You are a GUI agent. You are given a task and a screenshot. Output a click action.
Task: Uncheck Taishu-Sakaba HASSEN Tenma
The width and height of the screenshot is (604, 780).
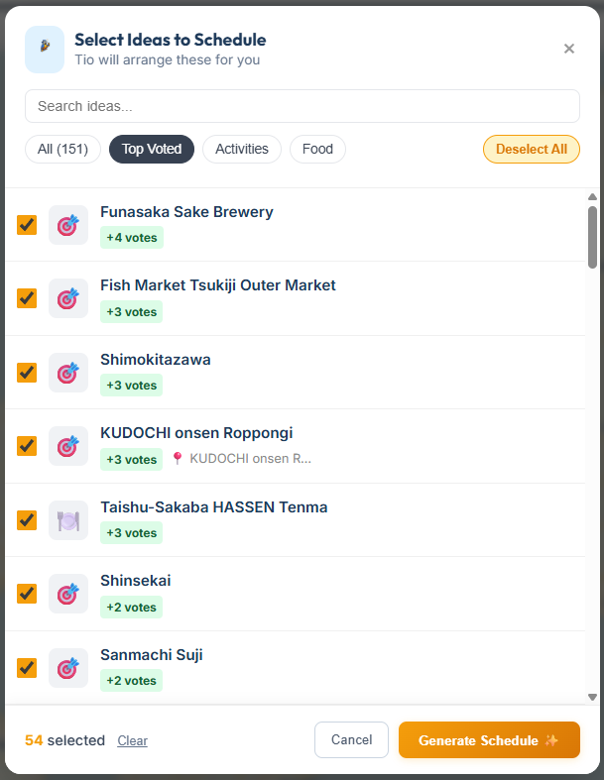(x=27, y=520)
